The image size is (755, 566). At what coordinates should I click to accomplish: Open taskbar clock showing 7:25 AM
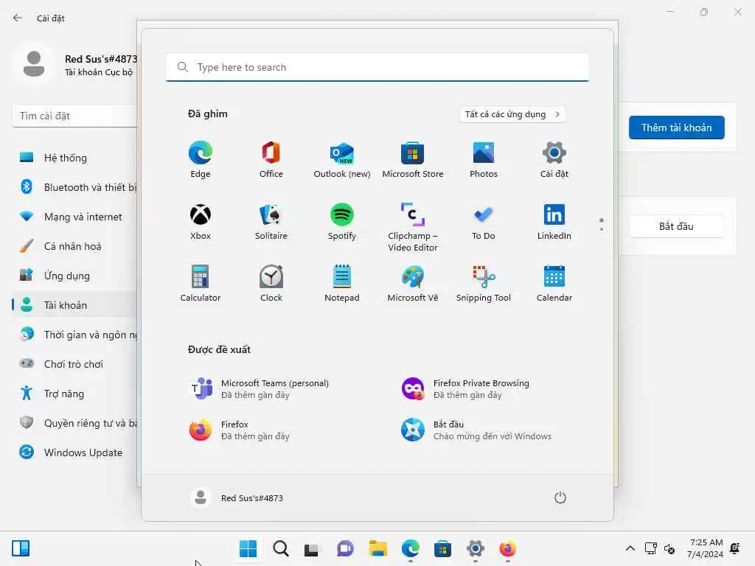click(x=705, y=548)
